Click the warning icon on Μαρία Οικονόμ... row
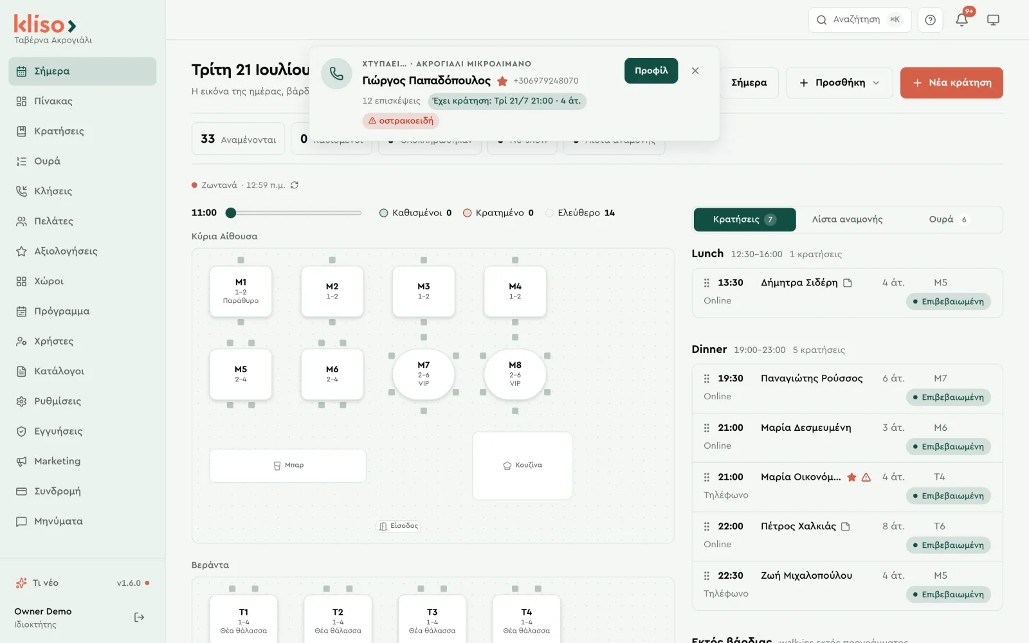 pos(866,477)
